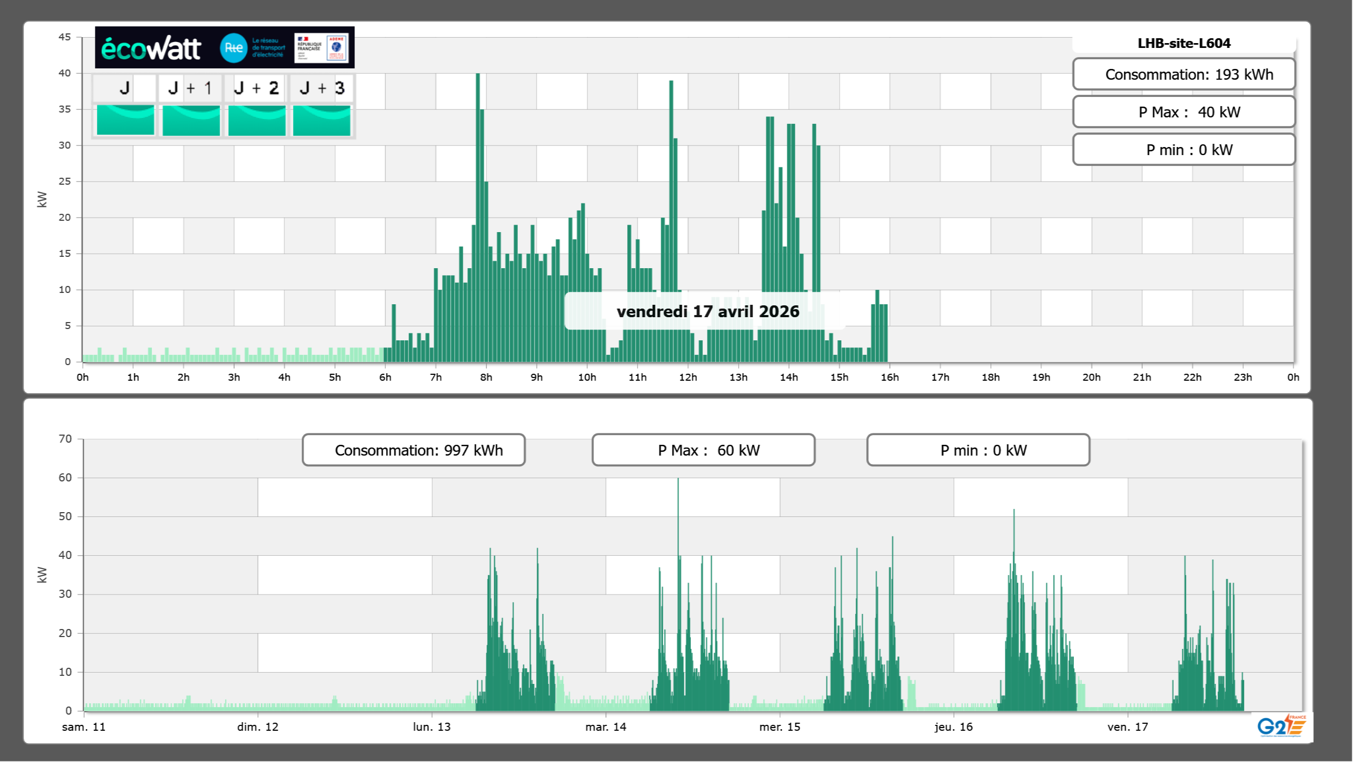Click the G2E France logo

click(1281, 726)
